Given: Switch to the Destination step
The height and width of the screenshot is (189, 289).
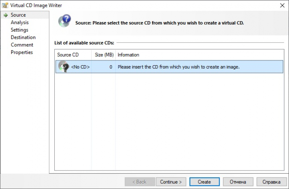Looking at the screenshot, I should (x=23, y=37).
